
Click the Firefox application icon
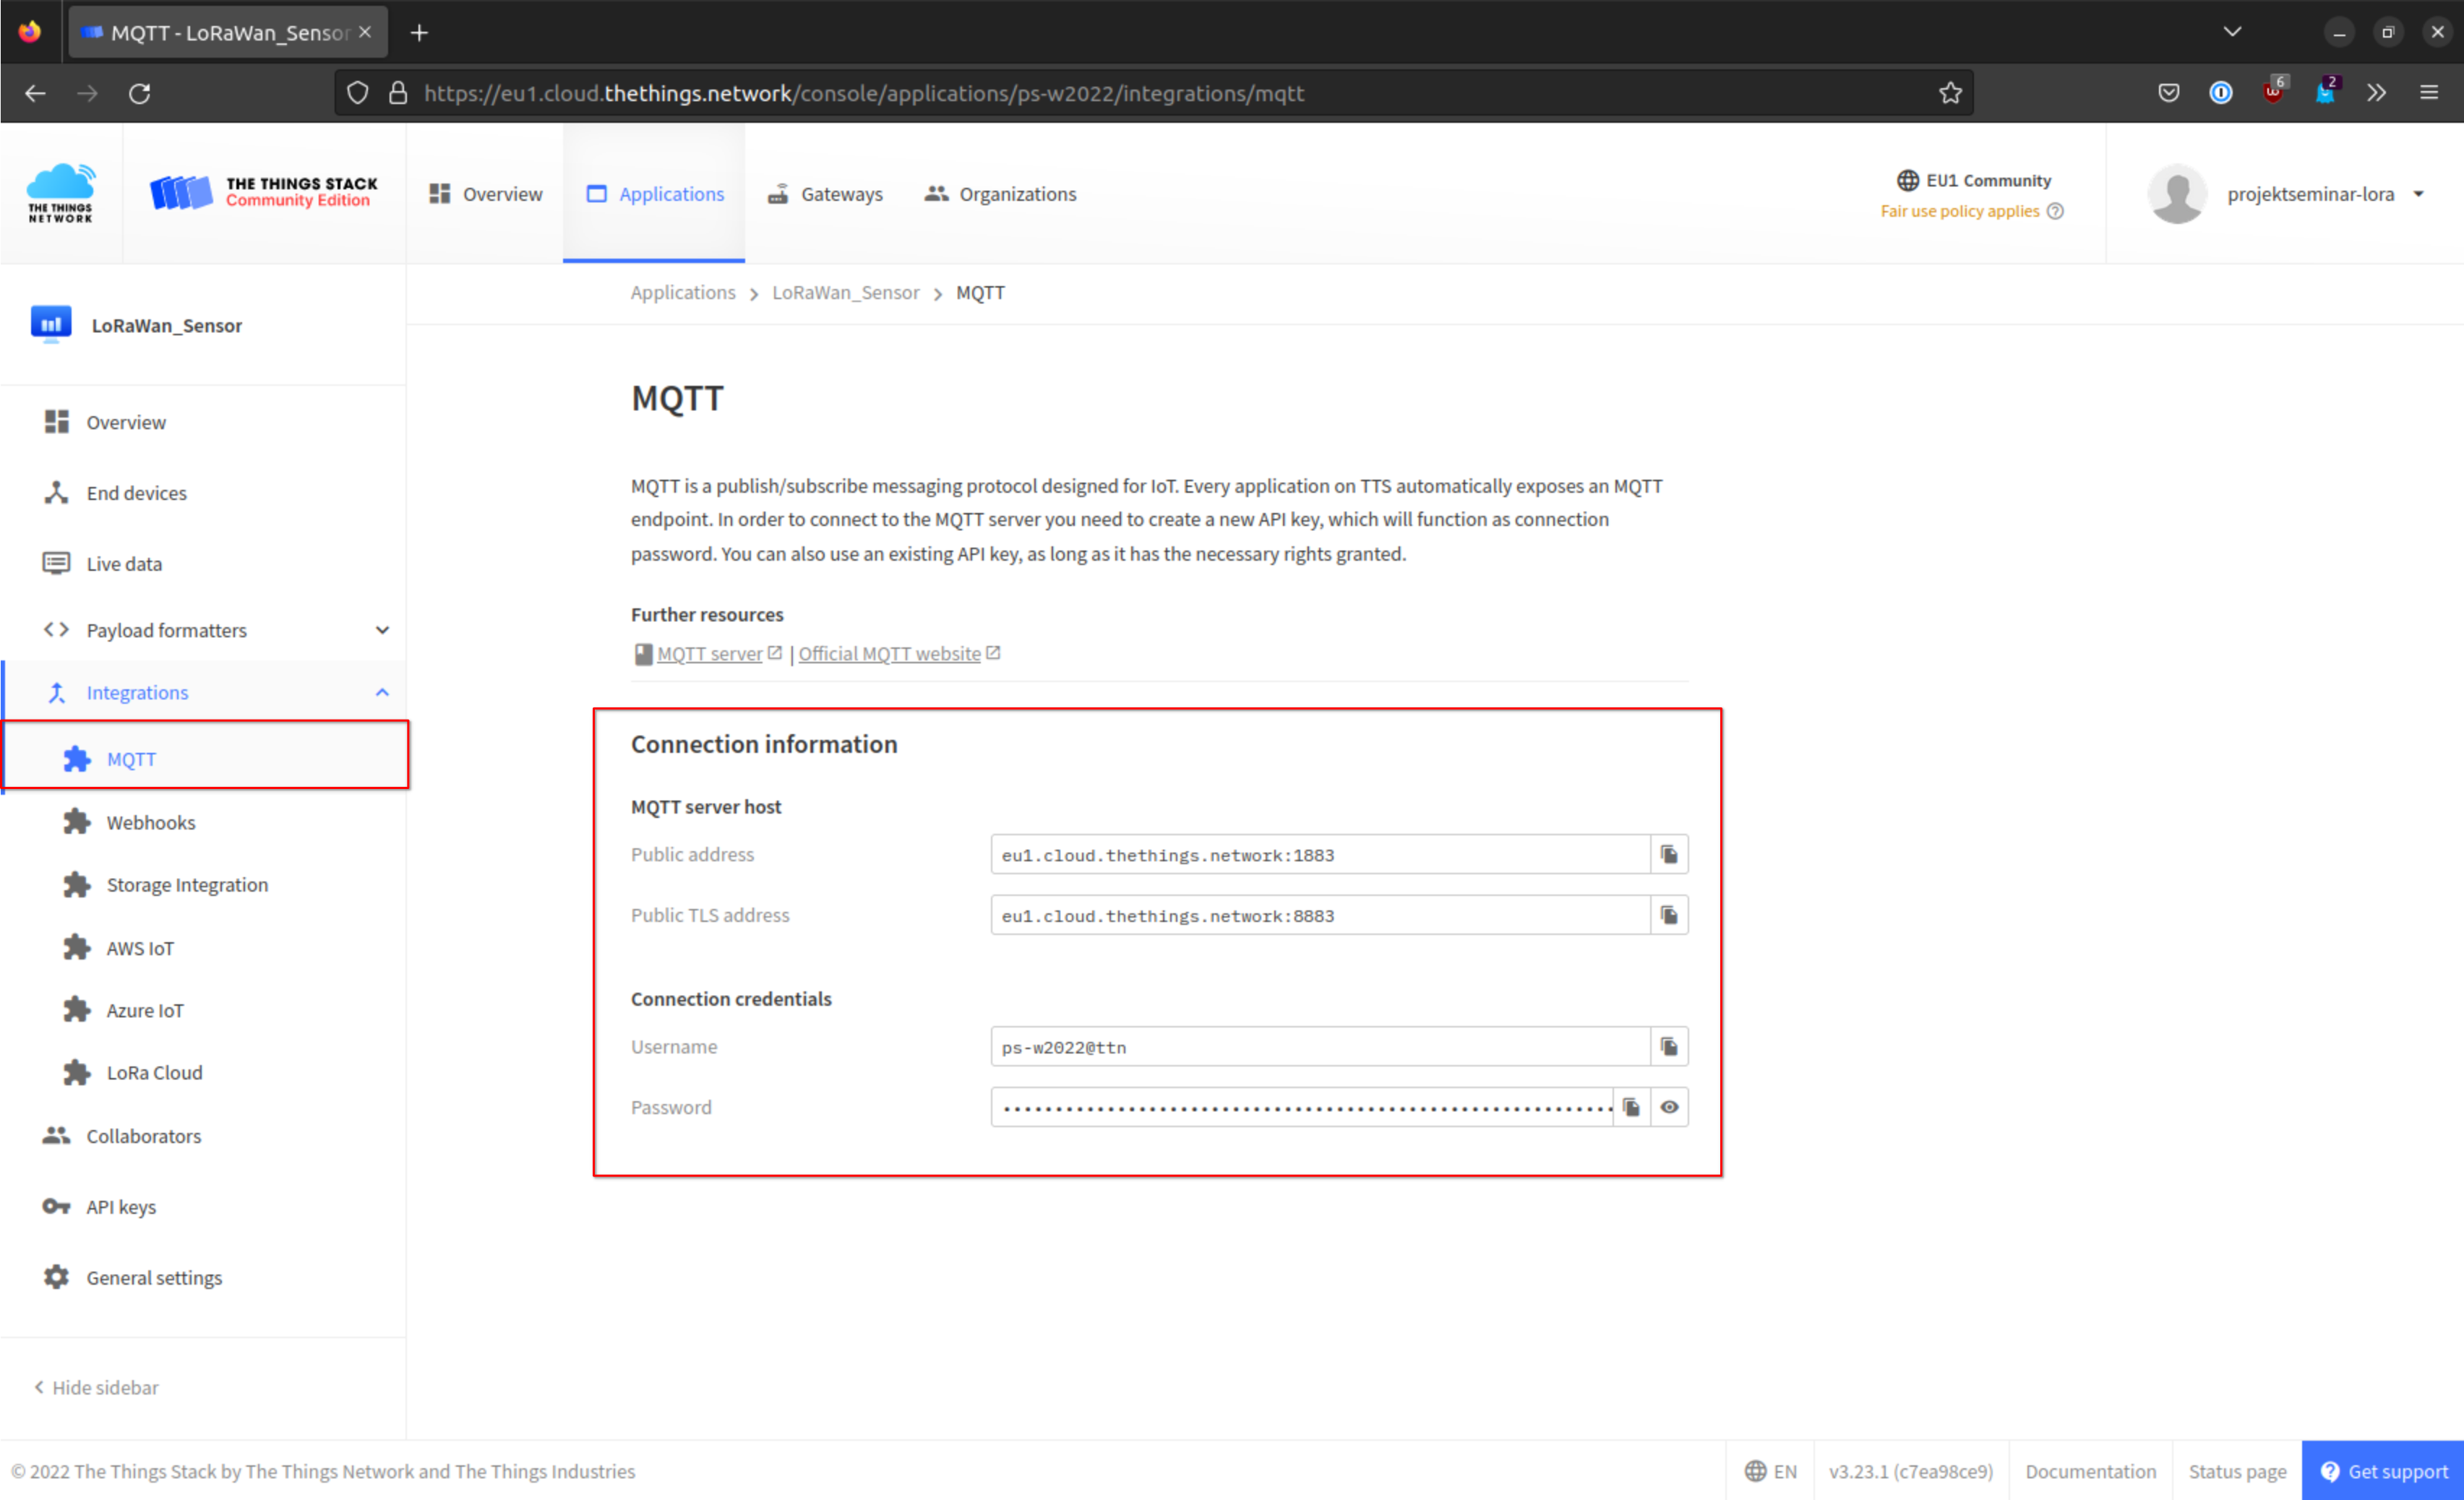30,32
